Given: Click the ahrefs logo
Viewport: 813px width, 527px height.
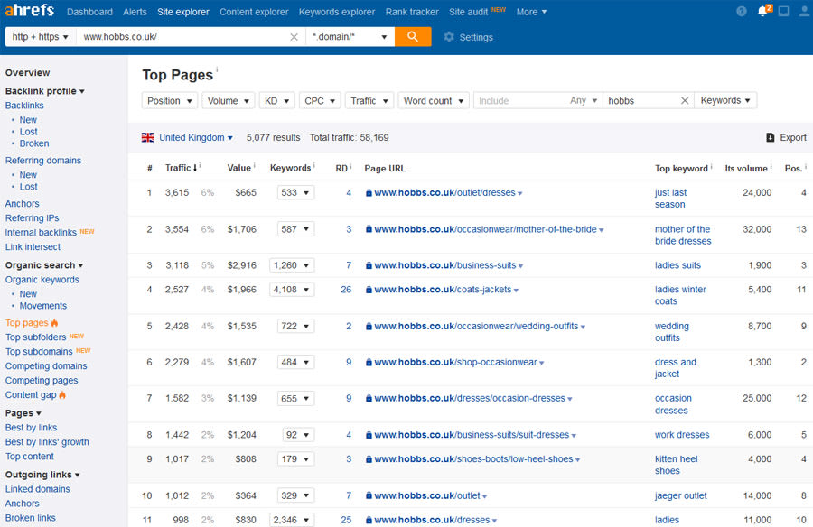Looking at the screenshot, I should pyautogui.click(x=30, y=10).
